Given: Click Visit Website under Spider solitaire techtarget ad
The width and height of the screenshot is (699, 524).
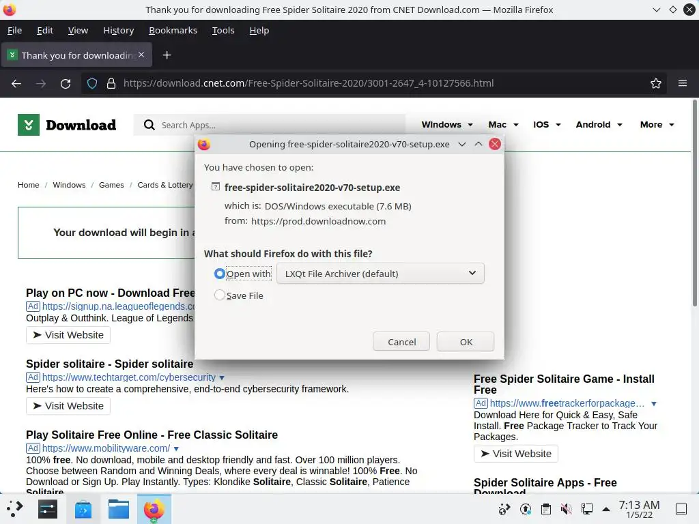Looking at the screenshot, I should click(x=68, y=406).
